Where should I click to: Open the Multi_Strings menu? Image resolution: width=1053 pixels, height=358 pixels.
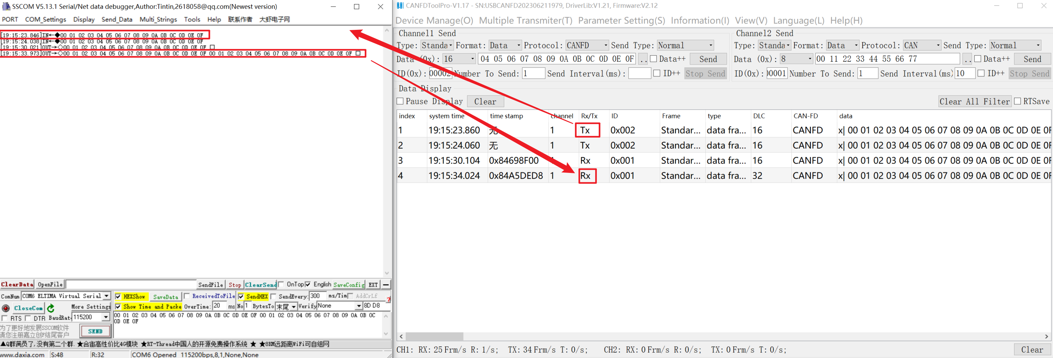tap(158, 19)
